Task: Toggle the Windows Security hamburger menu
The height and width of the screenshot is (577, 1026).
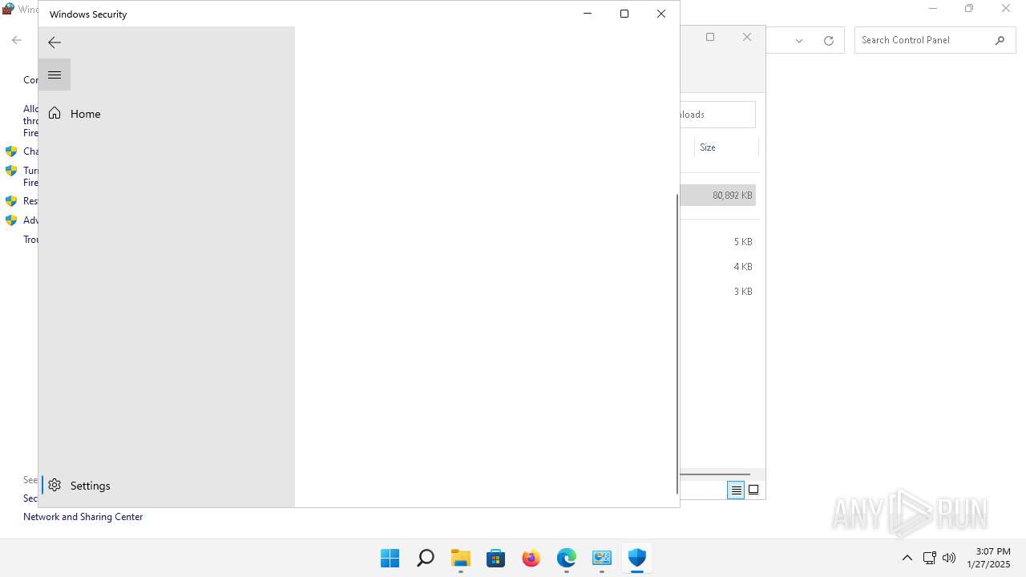Action: tap(55, 75)
